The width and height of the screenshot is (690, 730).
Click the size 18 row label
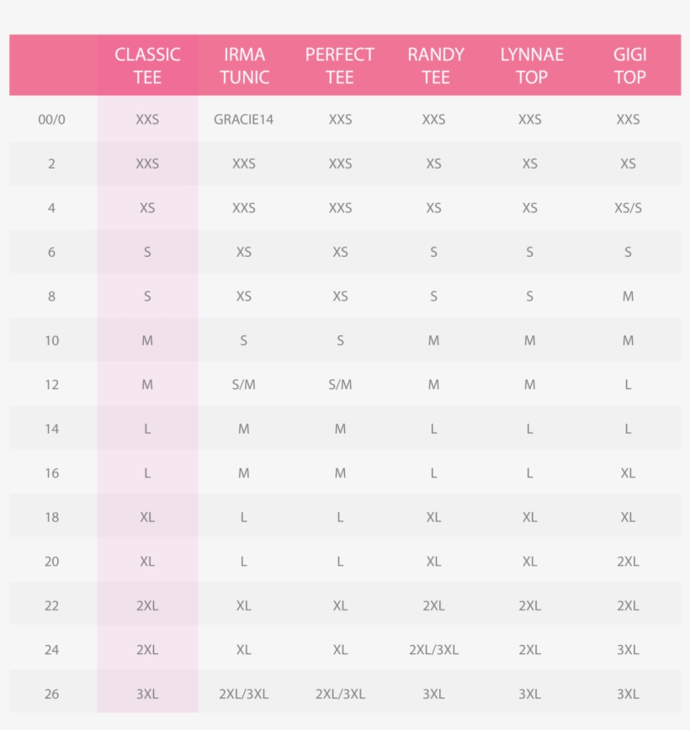[51, 518]
